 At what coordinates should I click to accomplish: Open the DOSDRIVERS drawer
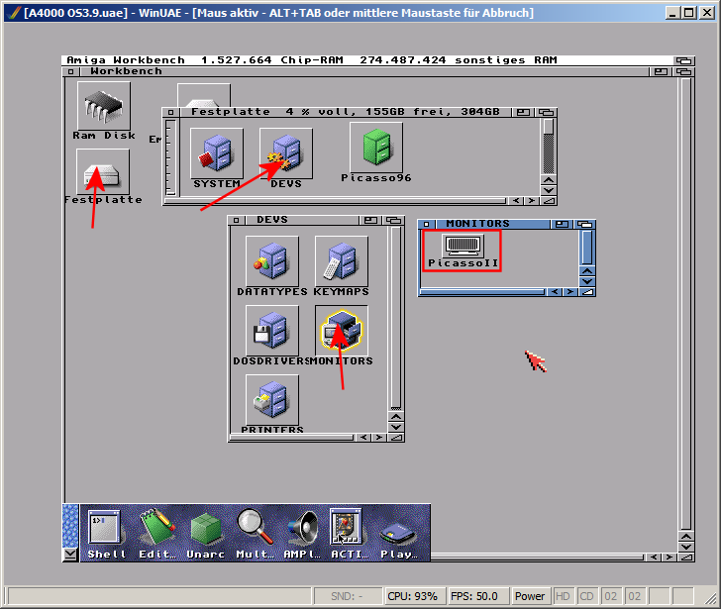click(272, 330)
